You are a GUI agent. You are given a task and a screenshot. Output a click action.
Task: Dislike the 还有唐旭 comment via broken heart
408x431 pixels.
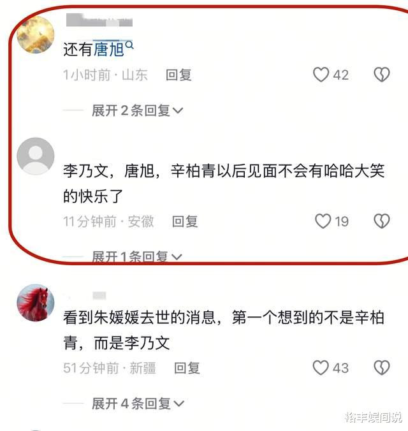pyautogui.click(x=382, y=75)
